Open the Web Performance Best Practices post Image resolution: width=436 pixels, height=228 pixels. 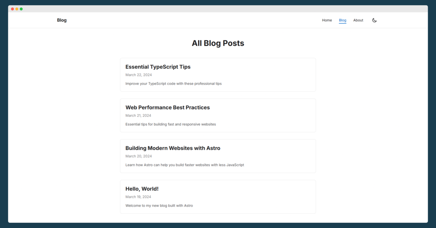[167, 107]
